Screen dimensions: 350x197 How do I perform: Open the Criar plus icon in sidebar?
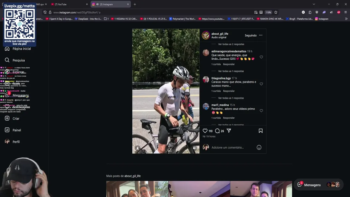[7, 118]
